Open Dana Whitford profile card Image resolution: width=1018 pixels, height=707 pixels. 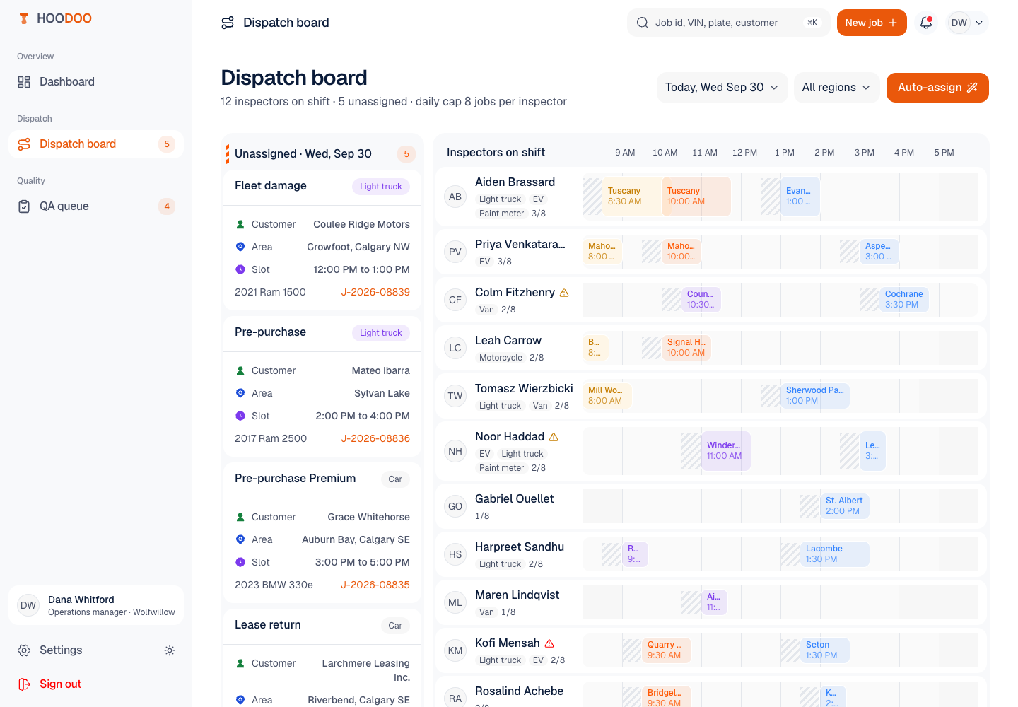click(96, 605)
